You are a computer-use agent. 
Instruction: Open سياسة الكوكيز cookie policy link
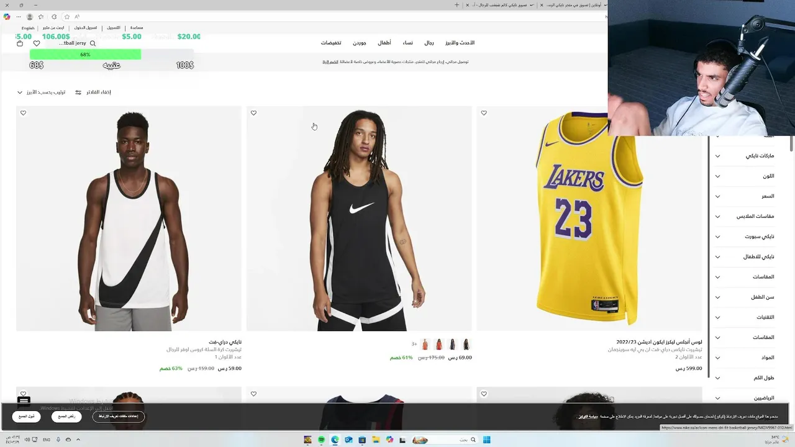tap(588, 417)
